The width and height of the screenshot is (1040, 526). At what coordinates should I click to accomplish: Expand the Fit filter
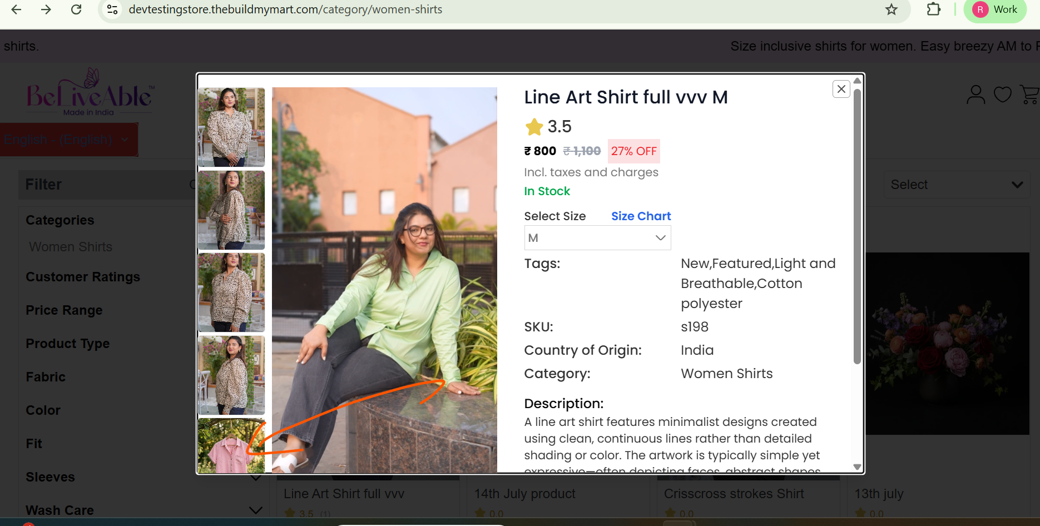click(x=34, y=444)
